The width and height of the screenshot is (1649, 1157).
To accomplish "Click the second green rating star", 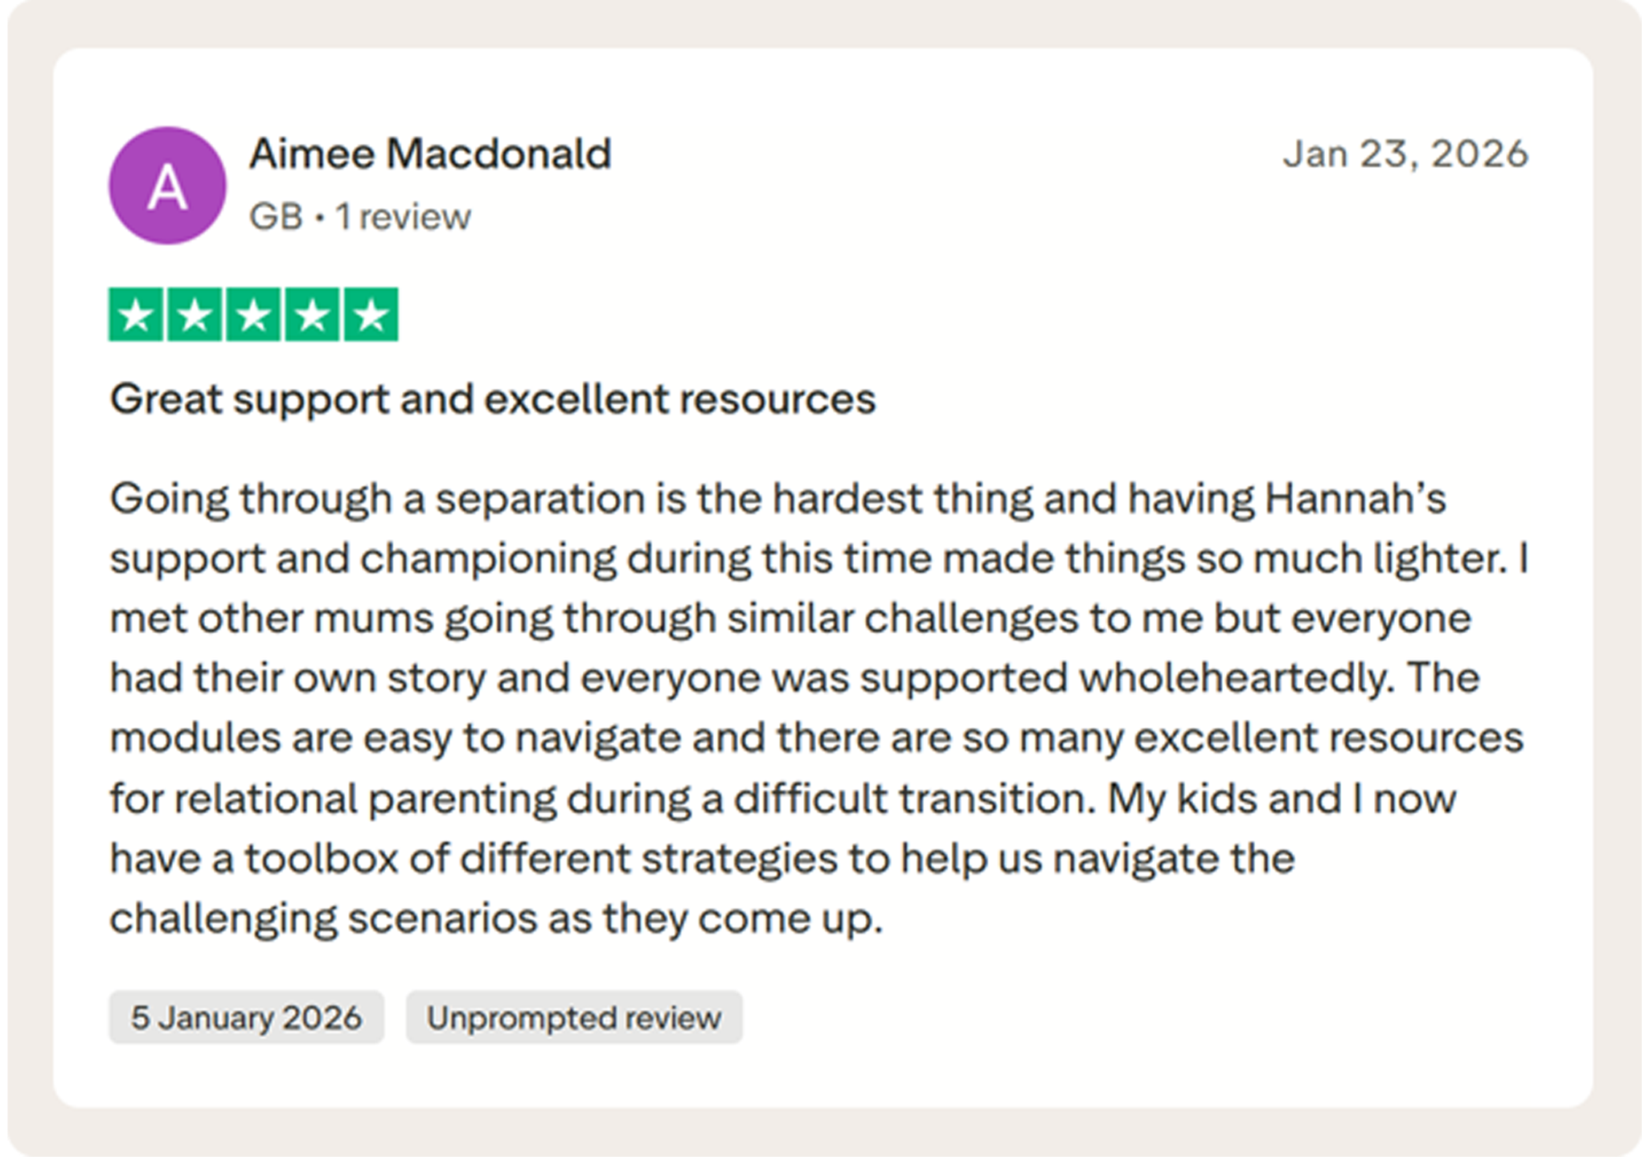I will (195, 314).
